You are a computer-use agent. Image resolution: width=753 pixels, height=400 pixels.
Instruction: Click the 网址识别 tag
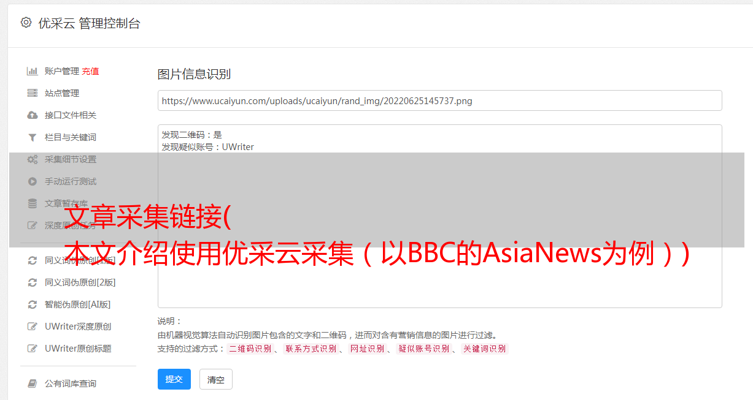coord(367,349)
